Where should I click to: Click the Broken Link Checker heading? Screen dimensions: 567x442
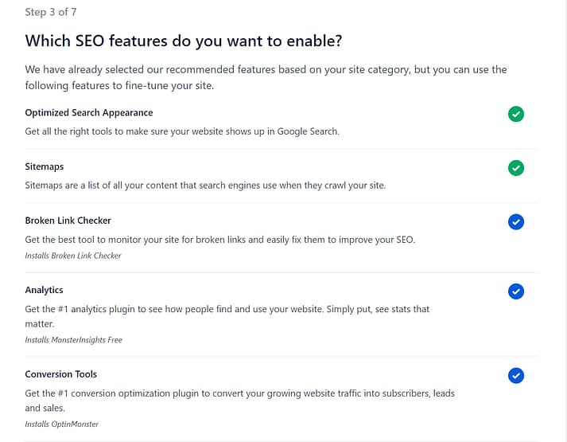(x=68, y=221)
